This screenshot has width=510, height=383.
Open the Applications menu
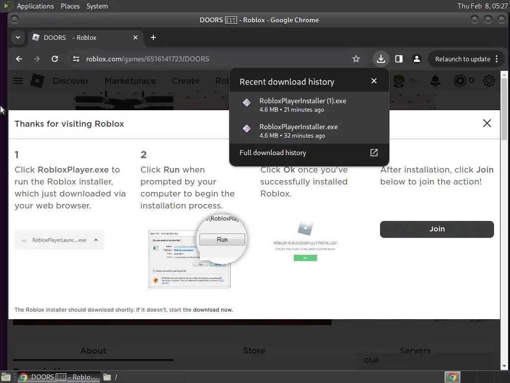pos(35,6)
